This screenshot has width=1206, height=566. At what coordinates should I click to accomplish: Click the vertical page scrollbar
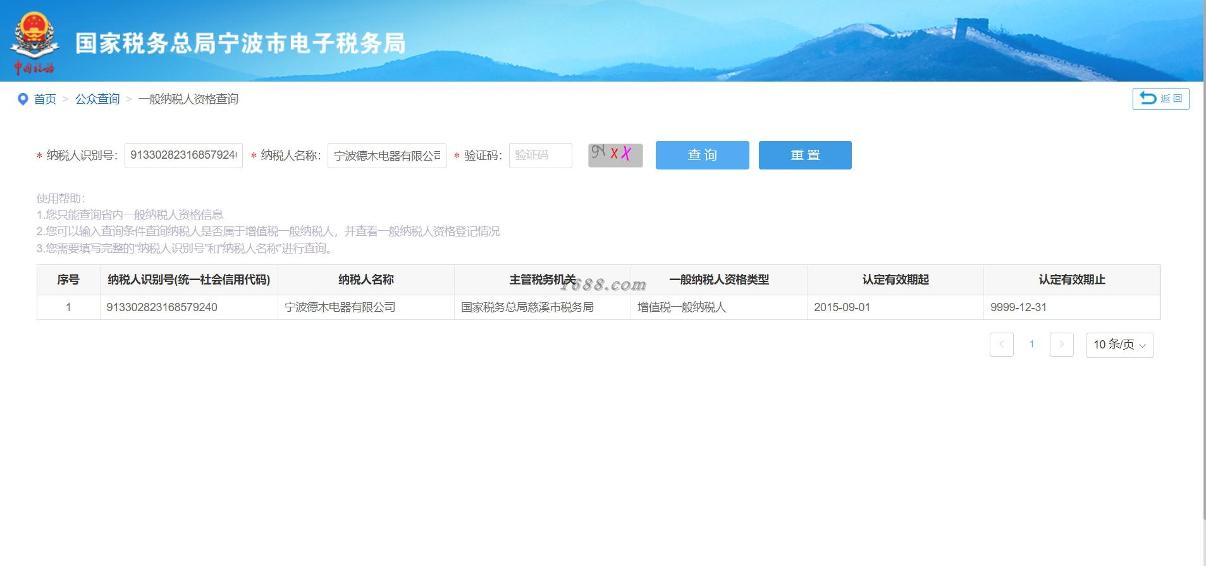point(1203,259)
